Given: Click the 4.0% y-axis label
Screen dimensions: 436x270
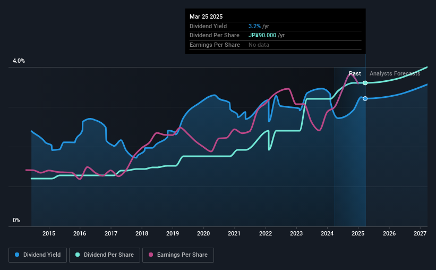Looking at the screenshot, I should click(19, 61).
